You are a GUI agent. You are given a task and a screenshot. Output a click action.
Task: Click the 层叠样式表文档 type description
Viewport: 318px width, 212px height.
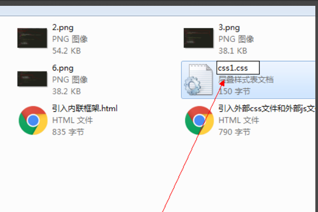click(246, 79)
